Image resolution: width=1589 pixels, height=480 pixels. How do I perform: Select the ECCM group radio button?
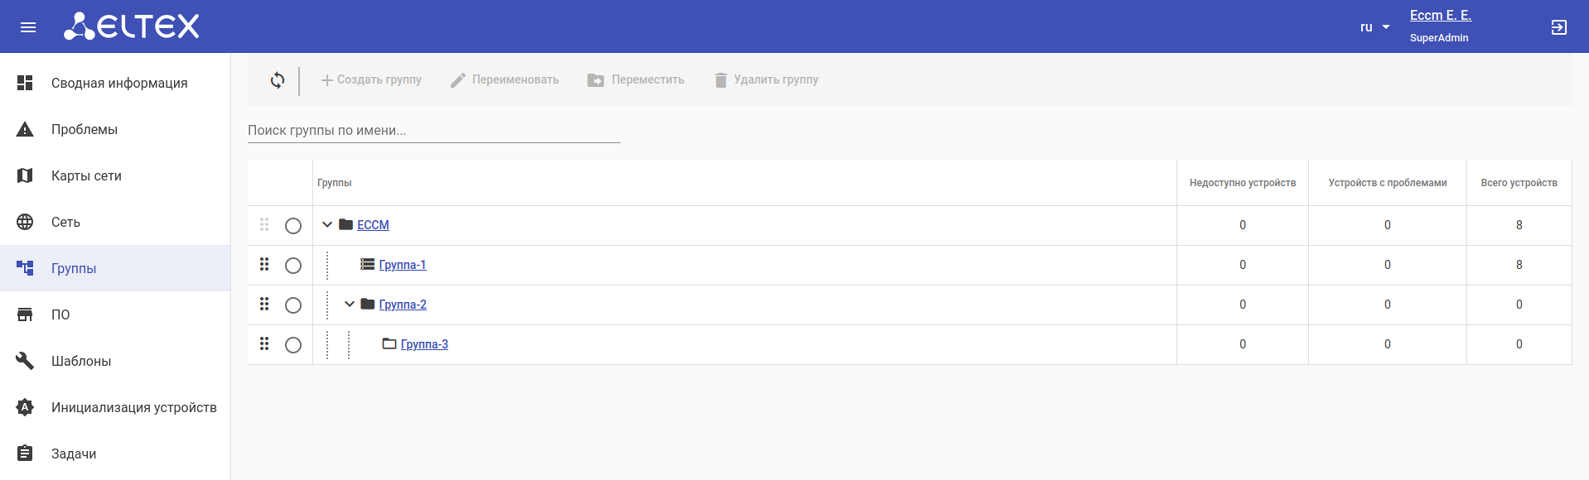click(293, 226)
